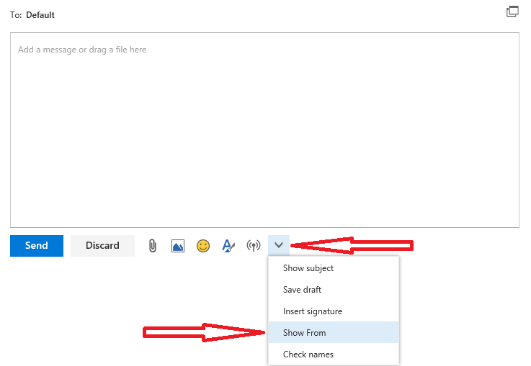The image size is (531, 366).
Task: Insert a picture inline with the image icon
Action: (x=178, y=246)
